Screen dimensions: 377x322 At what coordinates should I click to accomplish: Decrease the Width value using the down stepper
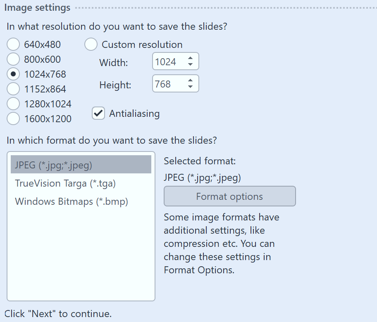(x=191, y=65)
